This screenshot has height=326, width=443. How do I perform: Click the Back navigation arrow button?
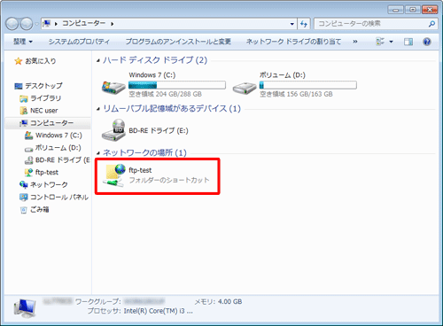[x=12, y=24]
